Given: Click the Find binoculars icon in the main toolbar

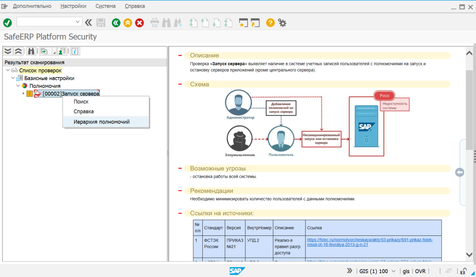Looking at the screenshot, I should [x=166, y=23].
